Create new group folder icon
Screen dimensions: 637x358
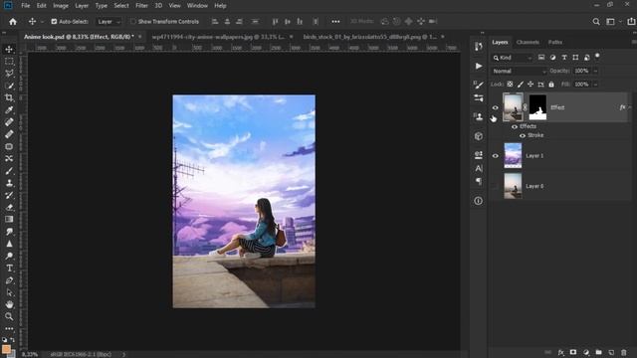click(x=598, y=353)
